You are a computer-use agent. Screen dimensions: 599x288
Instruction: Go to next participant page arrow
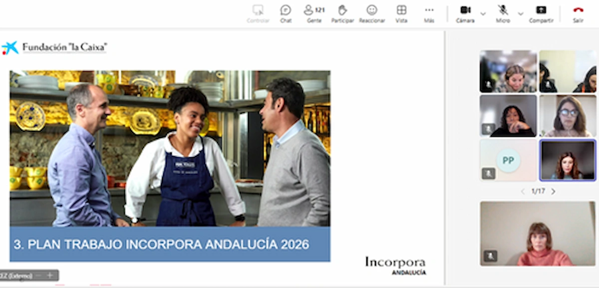coord(553,192)
